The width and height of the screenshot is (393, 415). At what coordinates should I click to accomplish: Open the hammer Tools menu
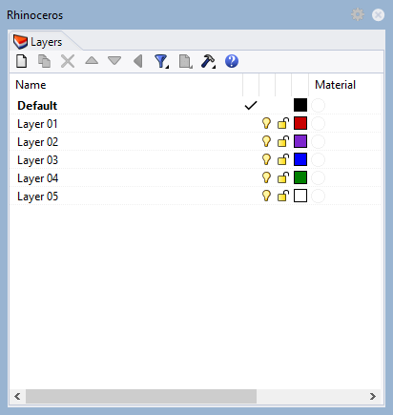[208, 61]
